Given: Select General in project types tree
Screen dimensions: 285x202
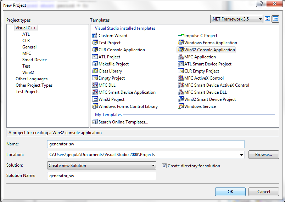Looking at the screenshot, I should coord(29,47).
